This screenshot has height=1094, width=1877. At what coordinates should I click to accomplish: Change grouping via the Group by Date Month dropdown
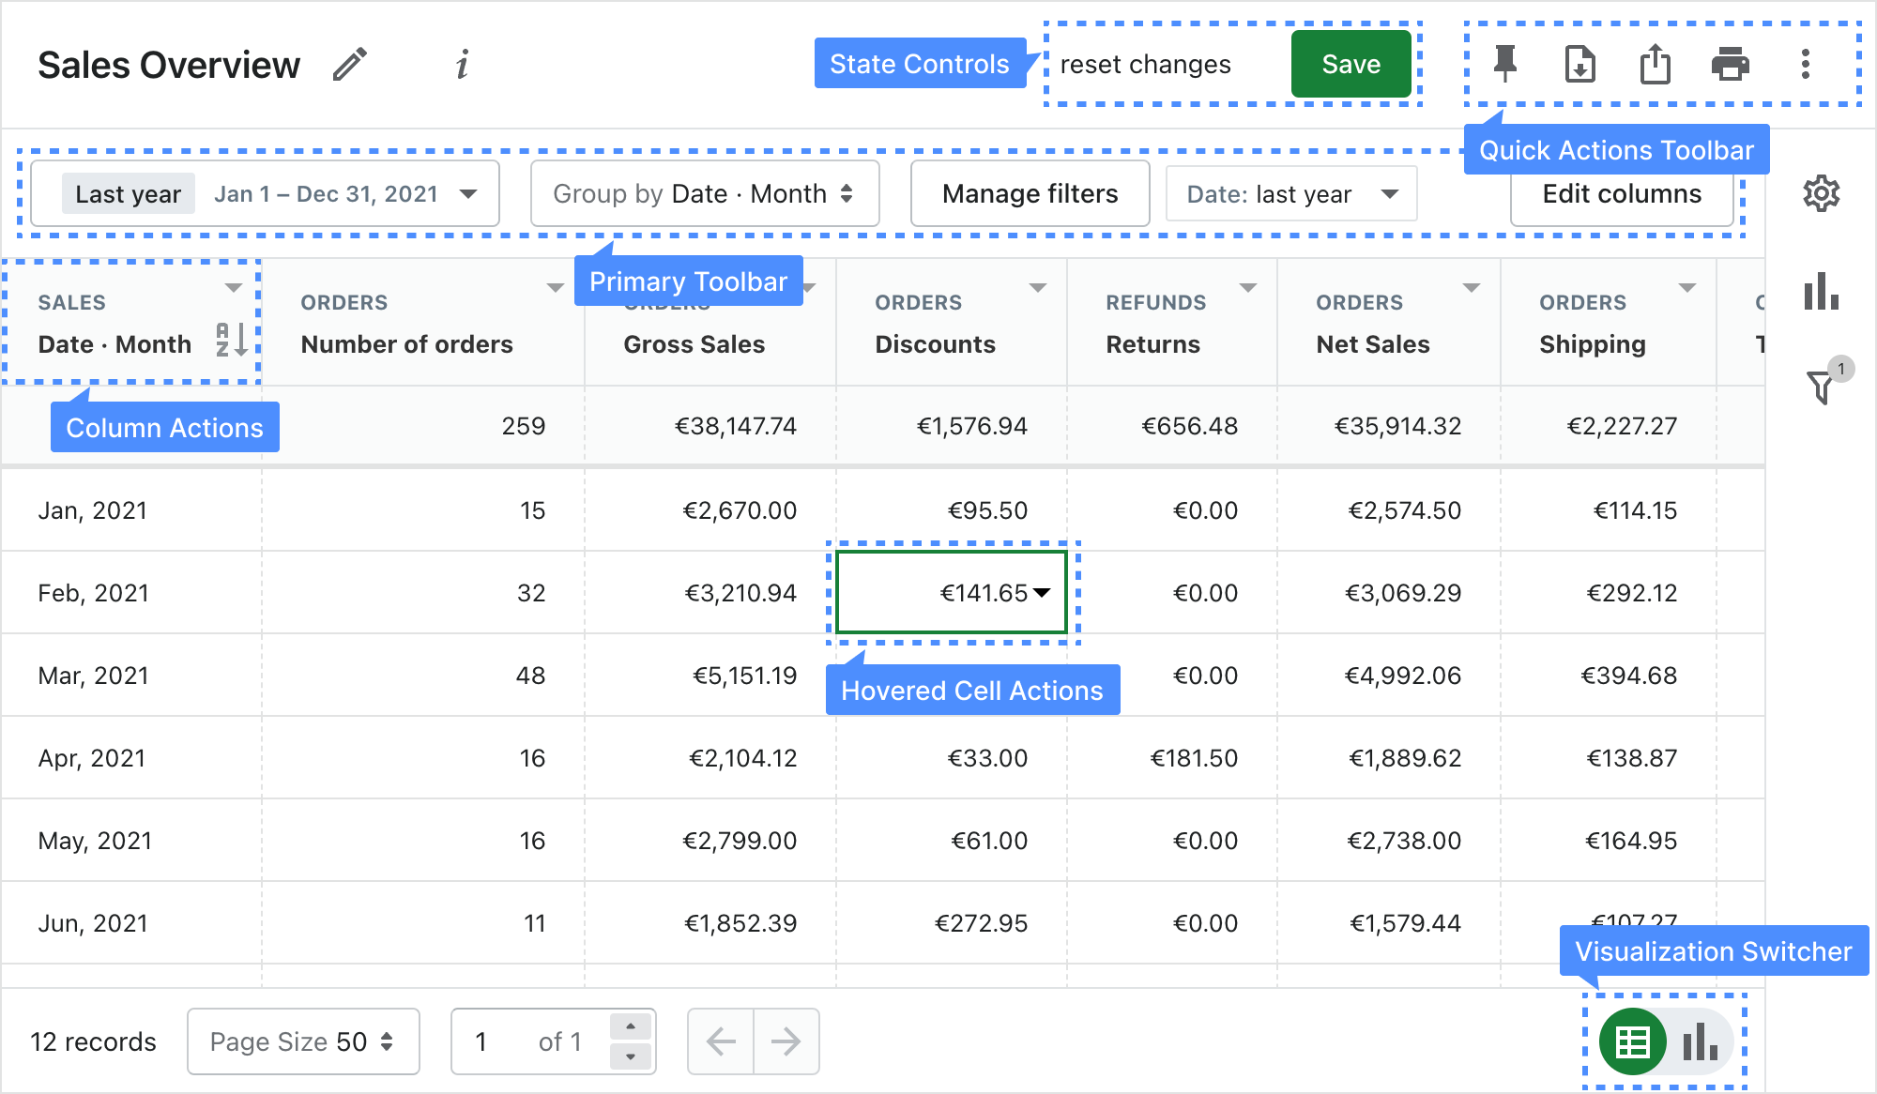704,193
